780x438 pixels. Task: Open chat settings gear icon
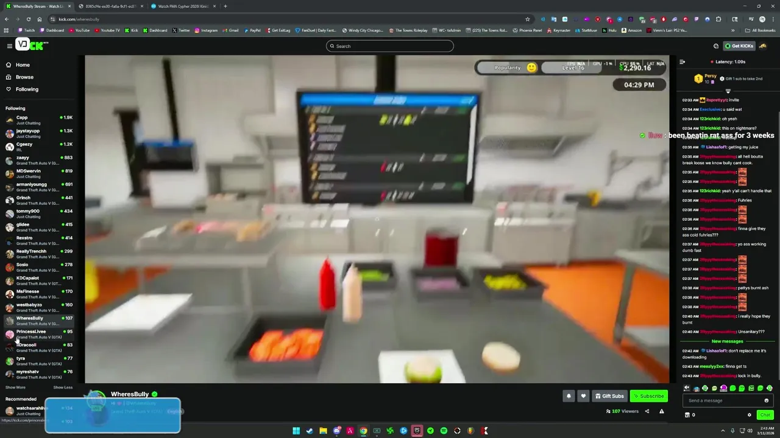click(750, 415)
